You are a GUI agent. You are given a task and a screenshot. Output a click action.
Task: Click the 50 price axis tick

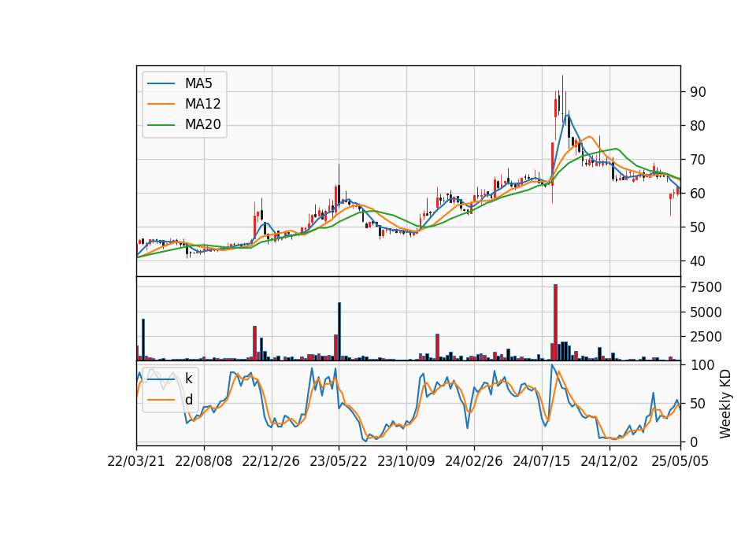click(x=699, y=227)
